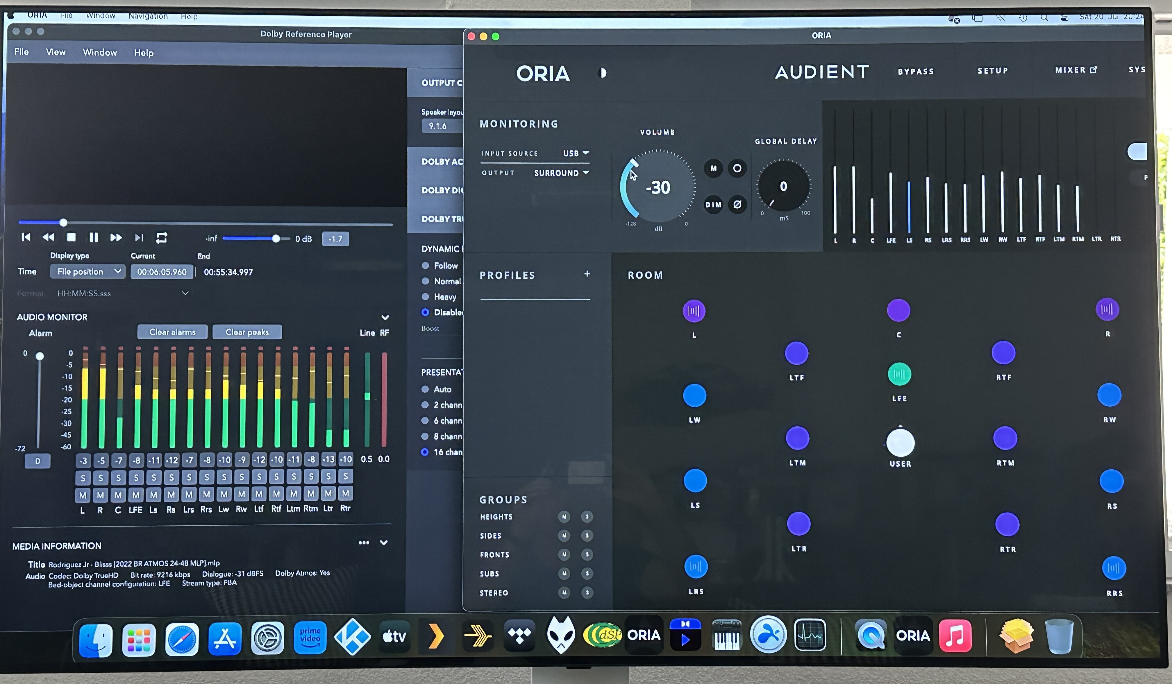Open the File position display type dropdown
Viewport: 1172px width, 684px height.
pos(87,272)
